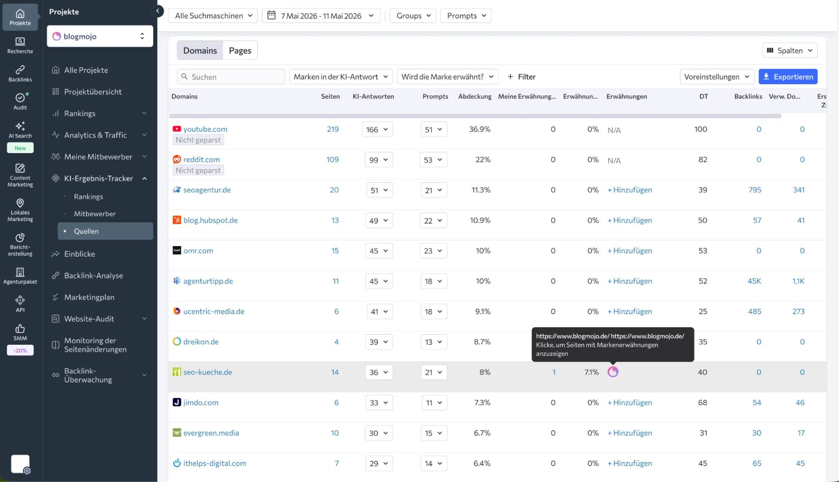This screenshot has height=482, width=839.
Task: Open the Audit checkmark icon
Action: (20, 97)
